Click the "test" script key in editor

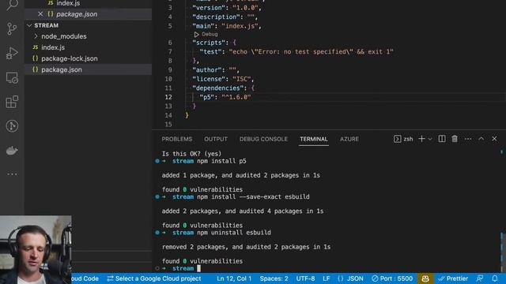[211, 51]
